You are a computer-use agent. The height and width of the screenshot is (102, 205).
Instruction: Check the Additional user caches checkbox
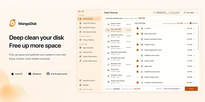138,55
